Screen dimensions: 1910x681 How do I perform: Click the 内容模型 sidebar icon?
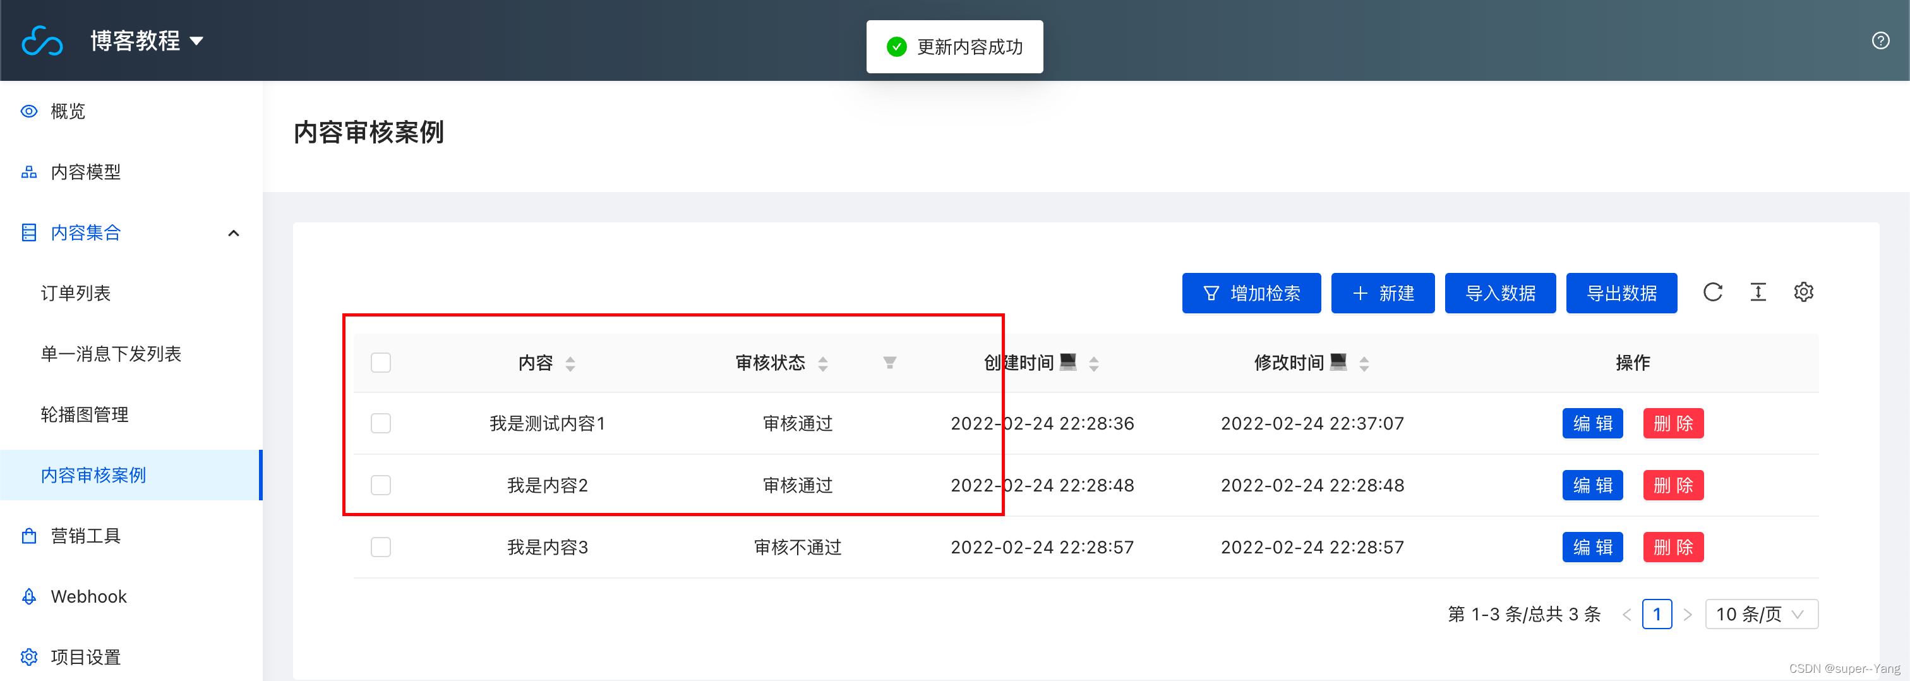click(29, 172)
